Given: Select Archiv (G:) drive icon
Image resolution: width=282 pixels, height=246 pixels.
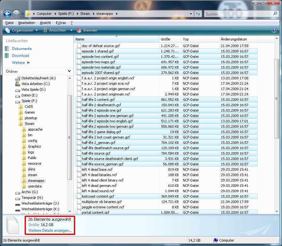Looking at the screenshot, I should click(x=18, y=192).
